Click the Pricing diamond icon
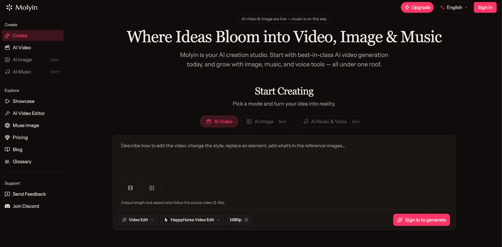Screen dimensions: 502x247 7,137
